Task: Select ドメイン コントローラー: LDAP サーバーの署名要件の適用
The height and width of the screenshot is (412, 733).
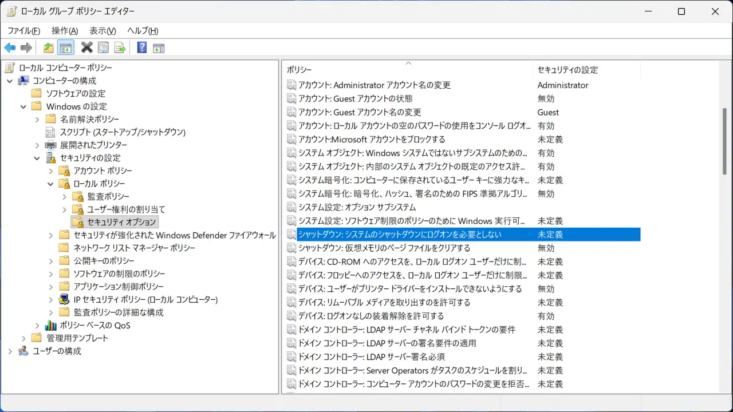Action: (387, 343)
